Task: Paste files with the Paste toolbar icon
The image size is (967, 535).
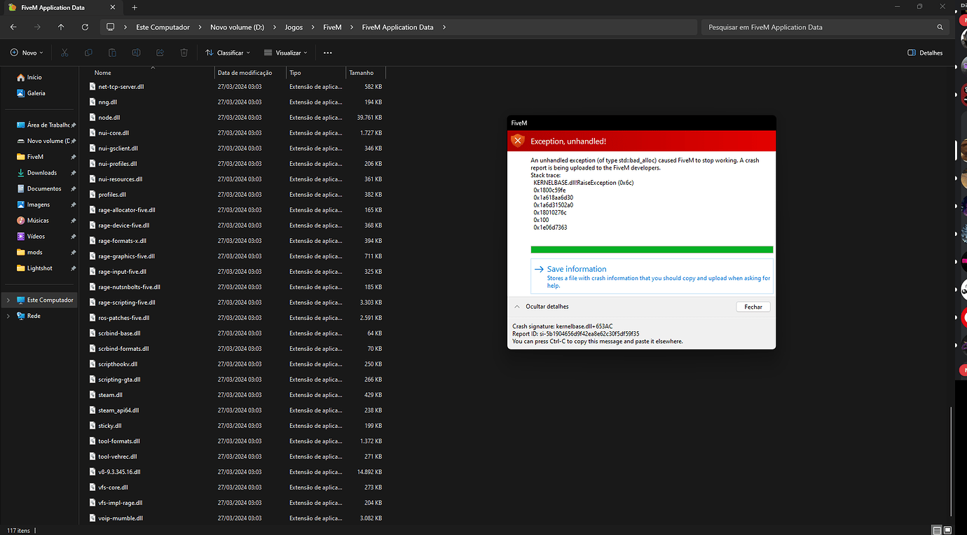Action: (112, 53)
